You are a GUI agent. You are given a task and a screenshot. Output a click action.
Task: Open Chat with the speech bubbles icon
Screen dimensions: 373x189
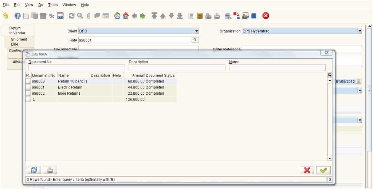coord(97,16)
